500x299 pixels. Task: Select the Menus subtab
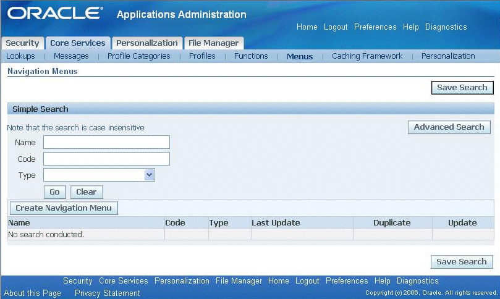(x=300, y=56)
